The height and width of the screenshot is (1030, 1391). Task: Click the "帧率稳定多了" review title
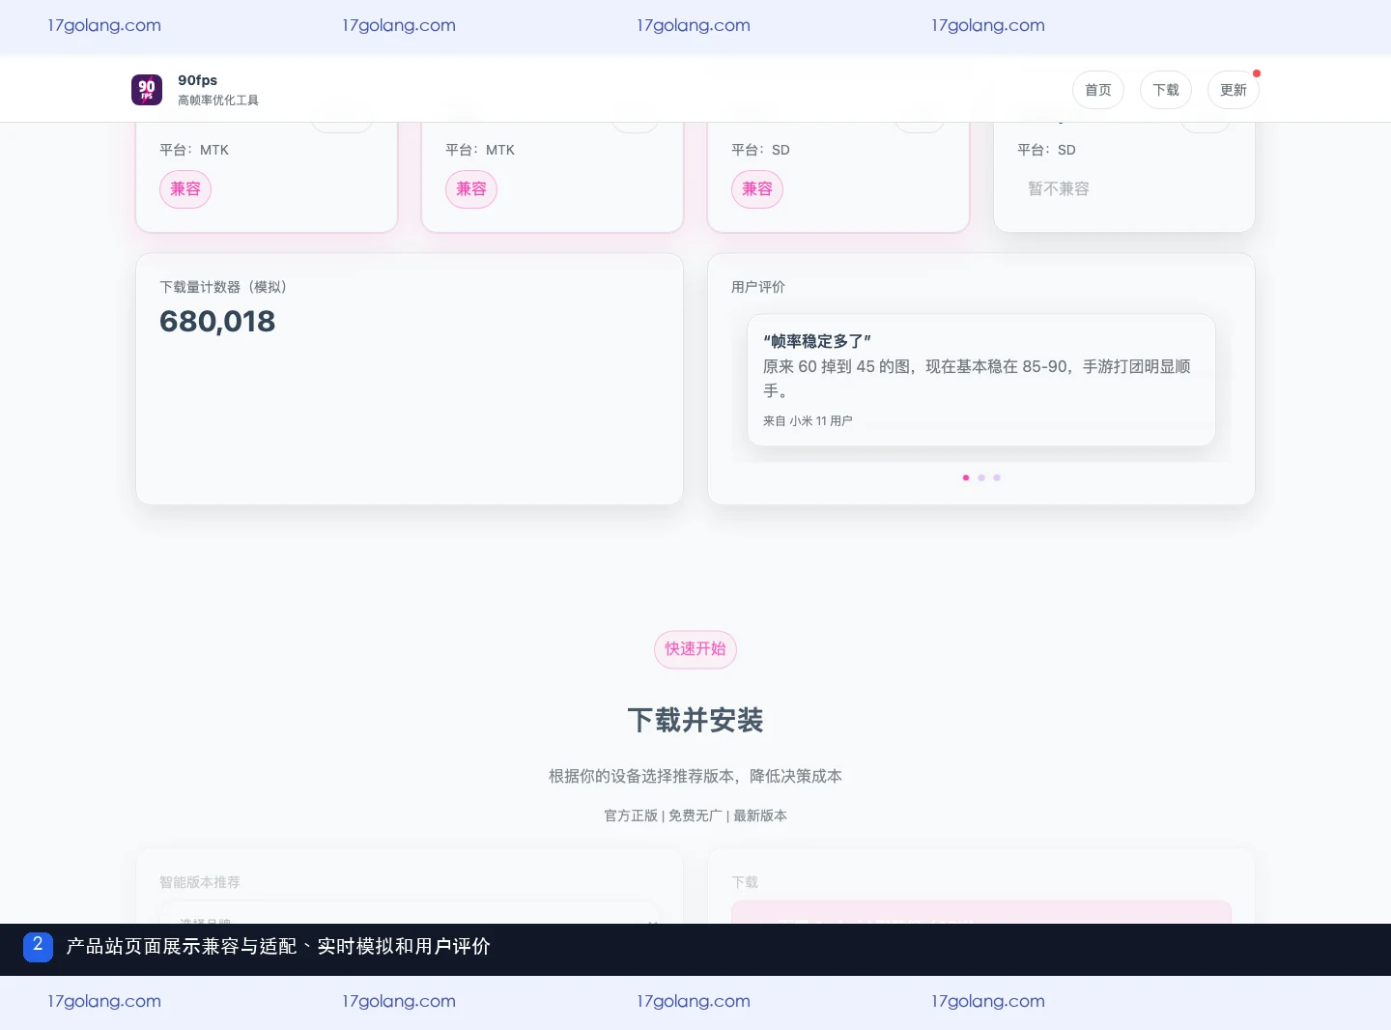coord(817,341)
